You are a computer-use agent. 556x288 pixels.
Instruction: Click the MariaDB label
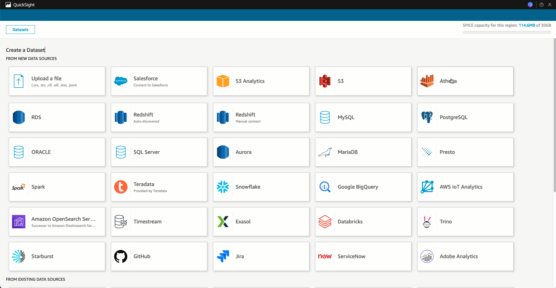tap(347, 152)
